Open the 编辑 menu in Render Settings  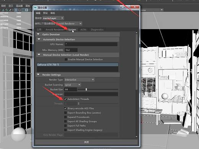38,13
